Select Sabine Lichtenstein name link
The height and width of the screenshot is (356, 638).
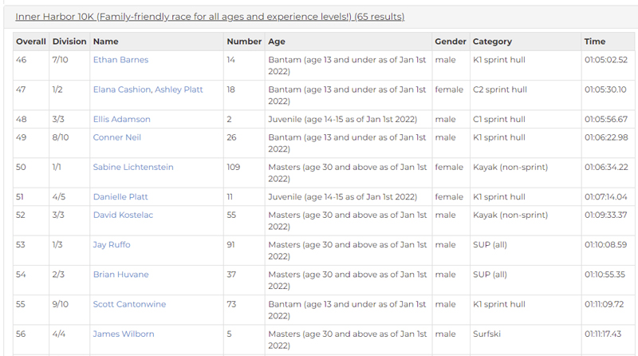(x=133, y=168)
